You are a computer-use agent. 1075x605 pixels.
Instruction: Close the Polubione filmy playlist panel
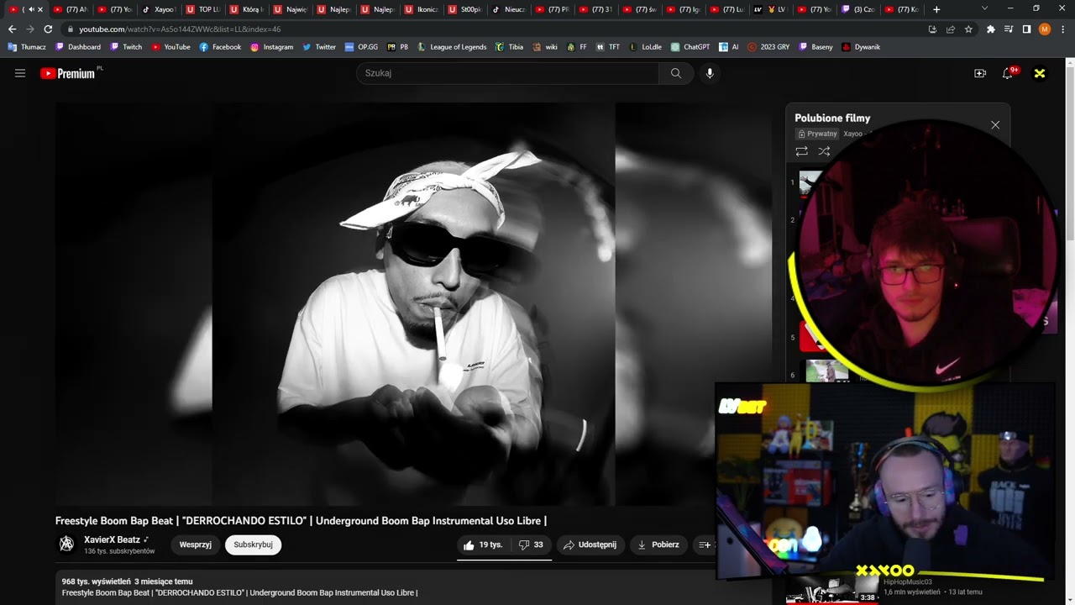(995, 124)
